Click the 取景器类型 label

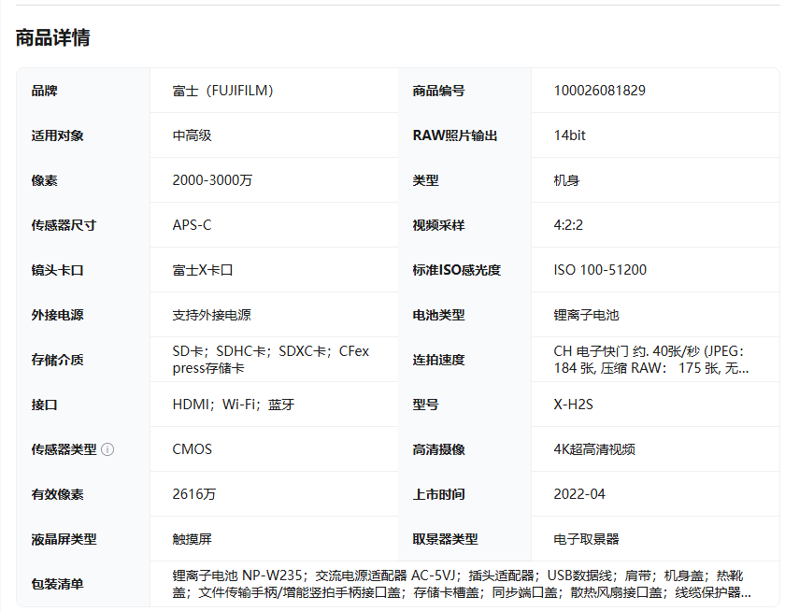click(x=445, y=539)
